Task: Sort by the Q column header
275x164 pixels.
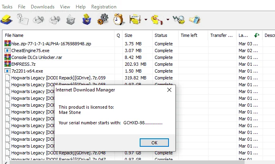Action: 118,35
